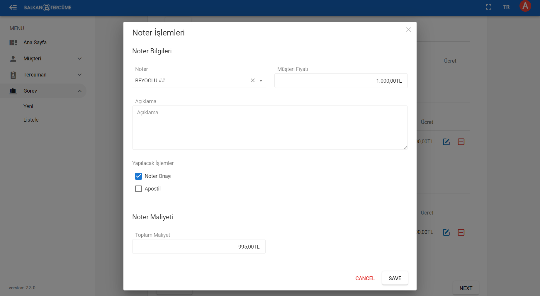This screenshot has height=296, width=540.
Task: Click the CANCEL button
Action: [x=365, y=278]
